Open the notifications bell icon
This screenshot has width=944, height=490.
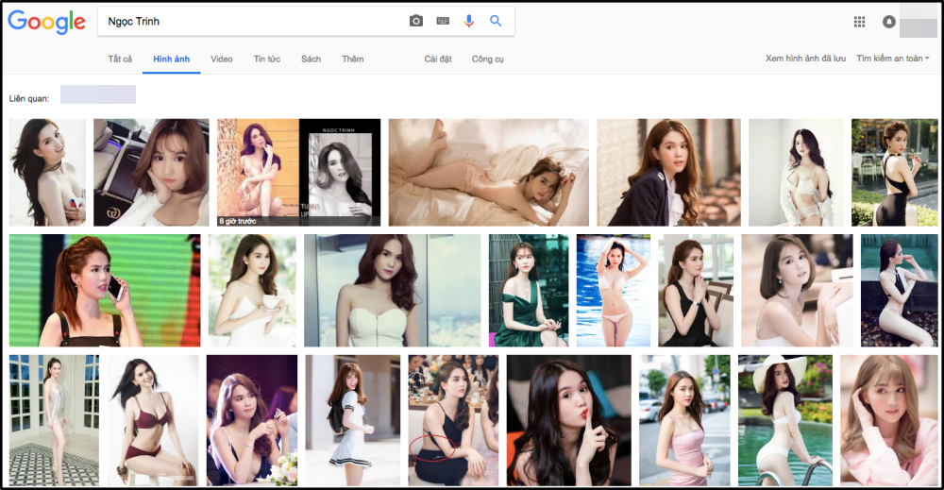click(888, 22)
